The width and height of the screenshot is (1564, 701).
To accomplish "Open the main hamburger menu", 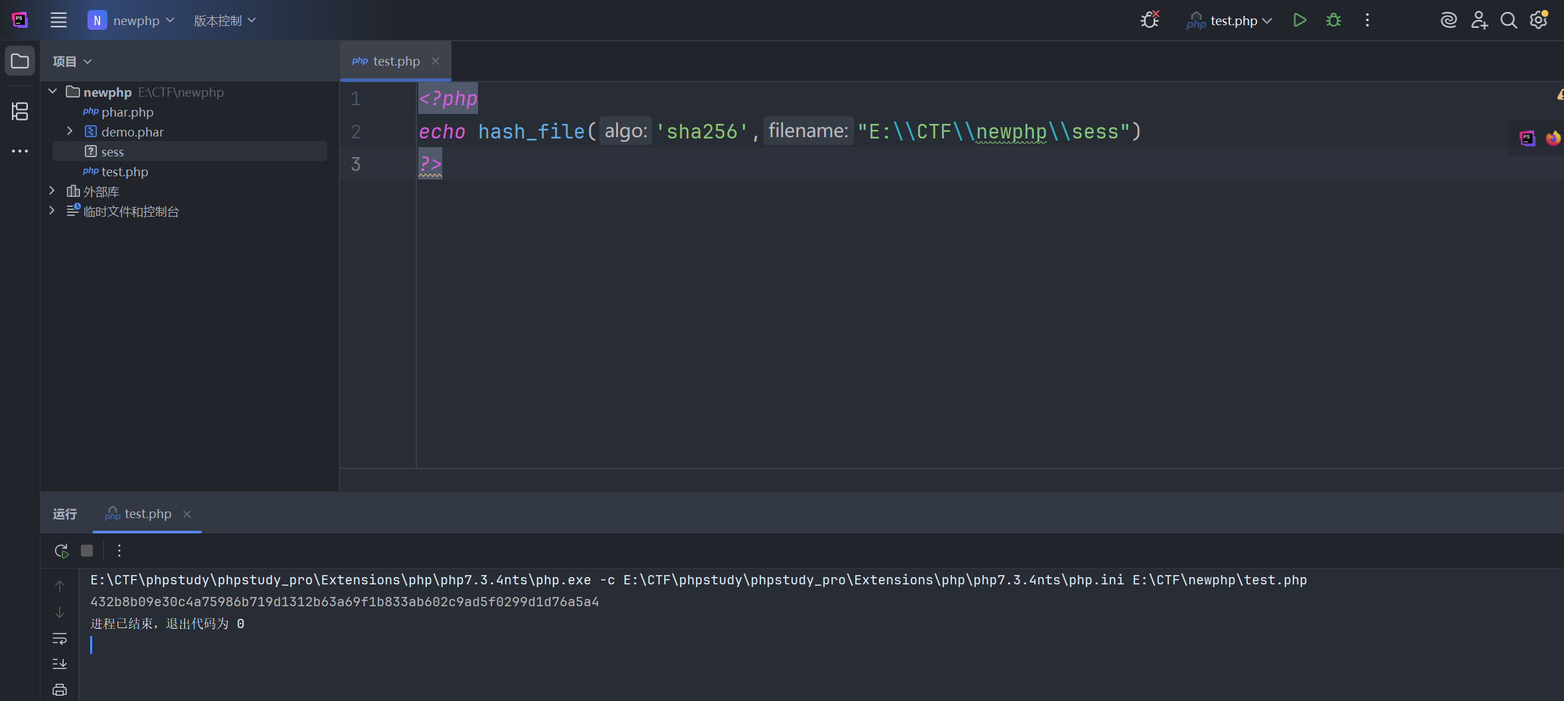I will (x=58, y=21).
